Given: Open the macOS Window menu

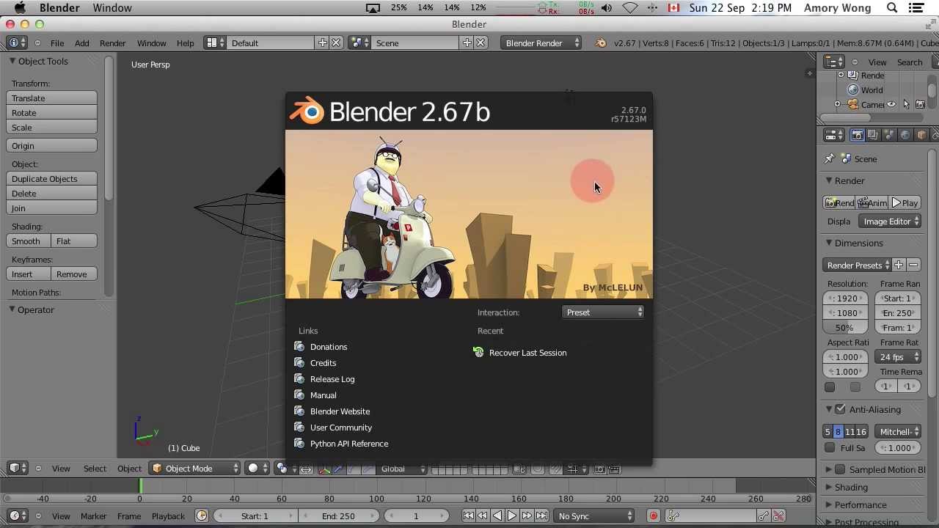Looking at the screenshot, I should tap(112, 8).
